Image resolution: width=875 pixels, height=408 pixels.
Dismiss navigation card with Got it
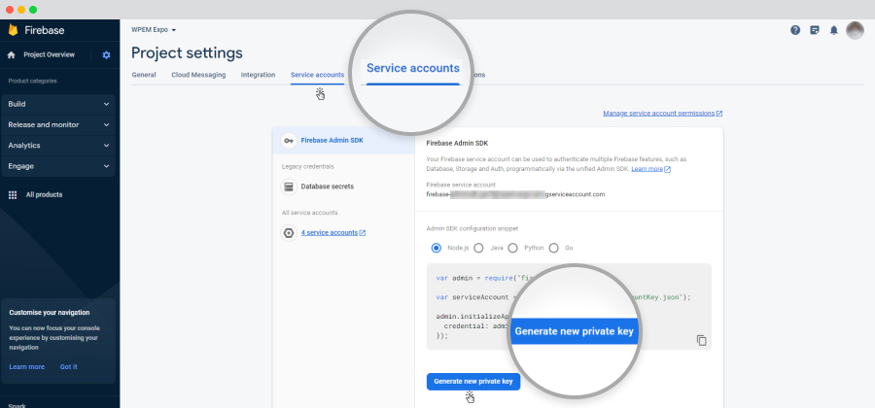[69, 367]
